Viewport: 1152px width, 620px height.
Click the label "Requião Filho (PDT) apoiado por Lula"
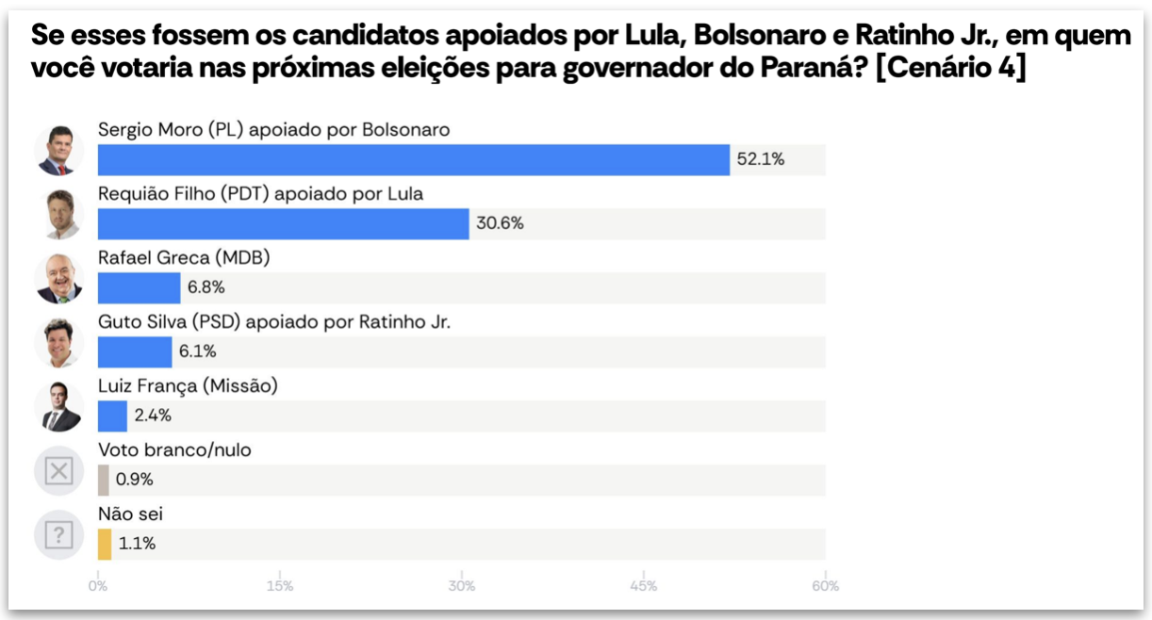[260, 194]
